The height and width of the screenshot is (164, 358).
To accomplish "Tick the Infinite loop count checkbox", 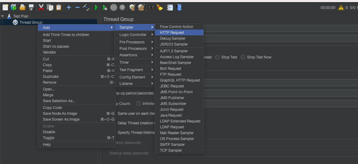I will click(139, 103).
